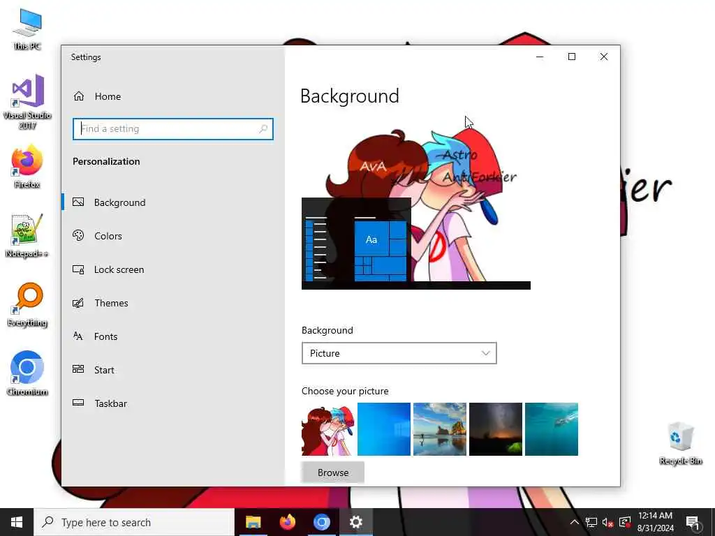The image size is (715, 536).
Task: Choose the underwater swimmer wallpaper thumbnail
Action: (552, 429)
